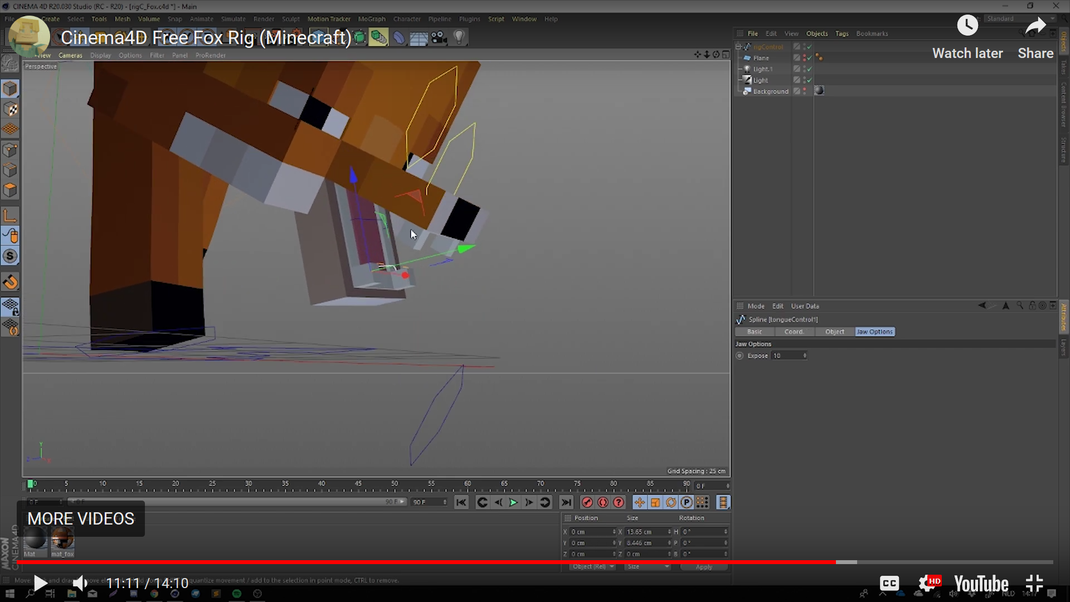Viewport: 1070px width, 602px height.
Task: Toggle Scale keyframe recording
Action: [x=655, y=503]
